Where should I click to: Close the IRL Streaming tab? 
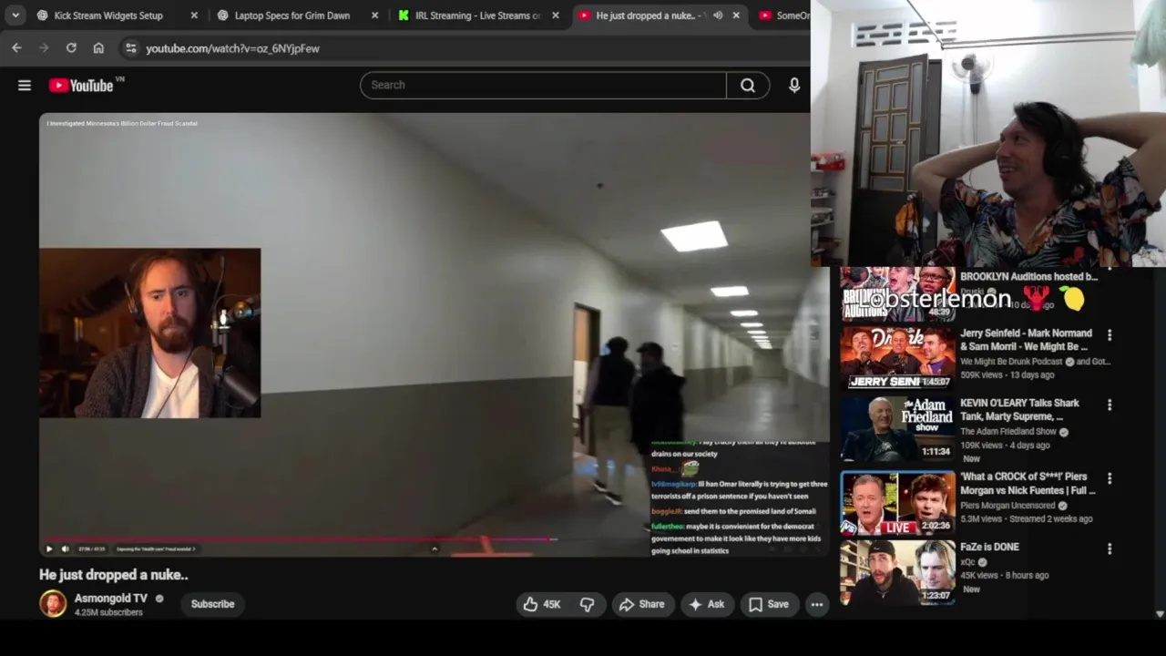point(556,15)
